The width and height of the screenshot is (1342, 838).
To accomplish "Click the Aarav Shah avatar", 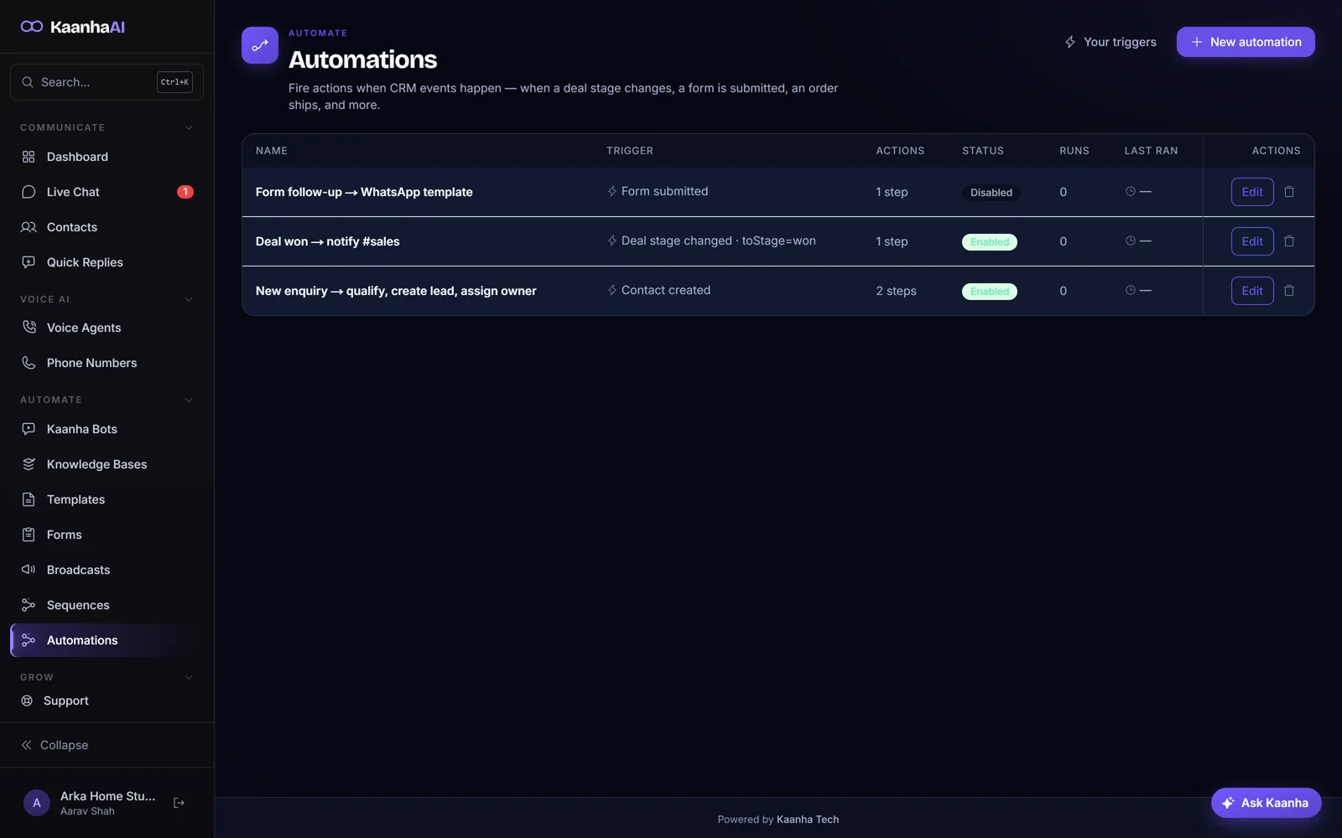I will pos(36,803).
